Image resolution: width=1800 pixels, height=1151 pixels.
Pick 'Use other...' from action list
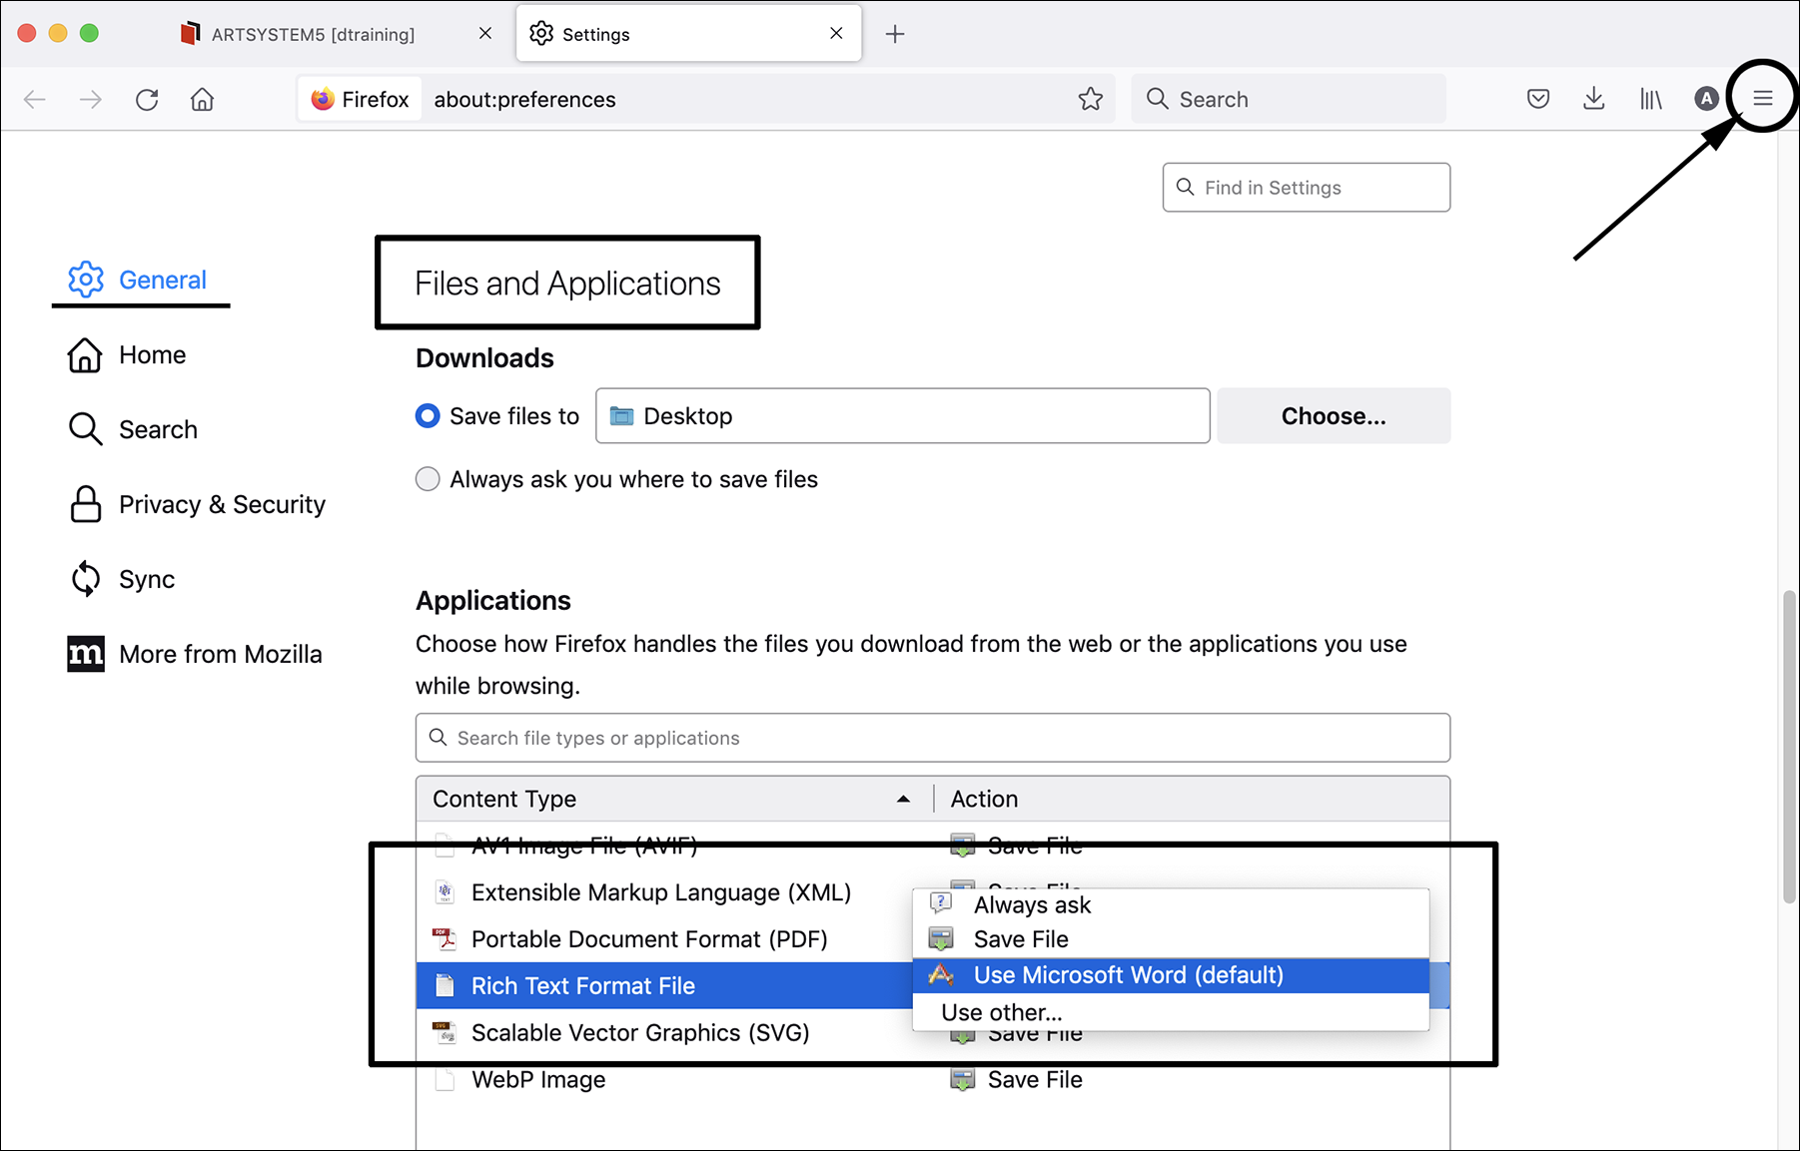(1002, 1012)
